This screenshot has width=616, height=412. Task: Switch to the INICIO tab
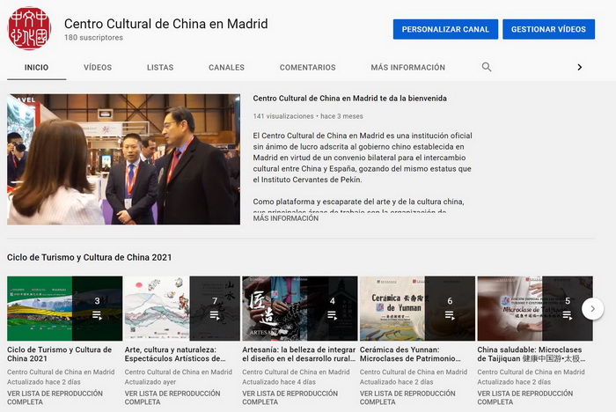[x=37, y=67]
